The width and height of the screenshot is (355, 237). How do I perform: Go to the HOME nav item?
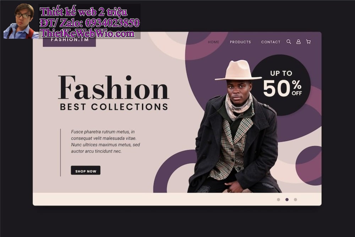(213, 42)
